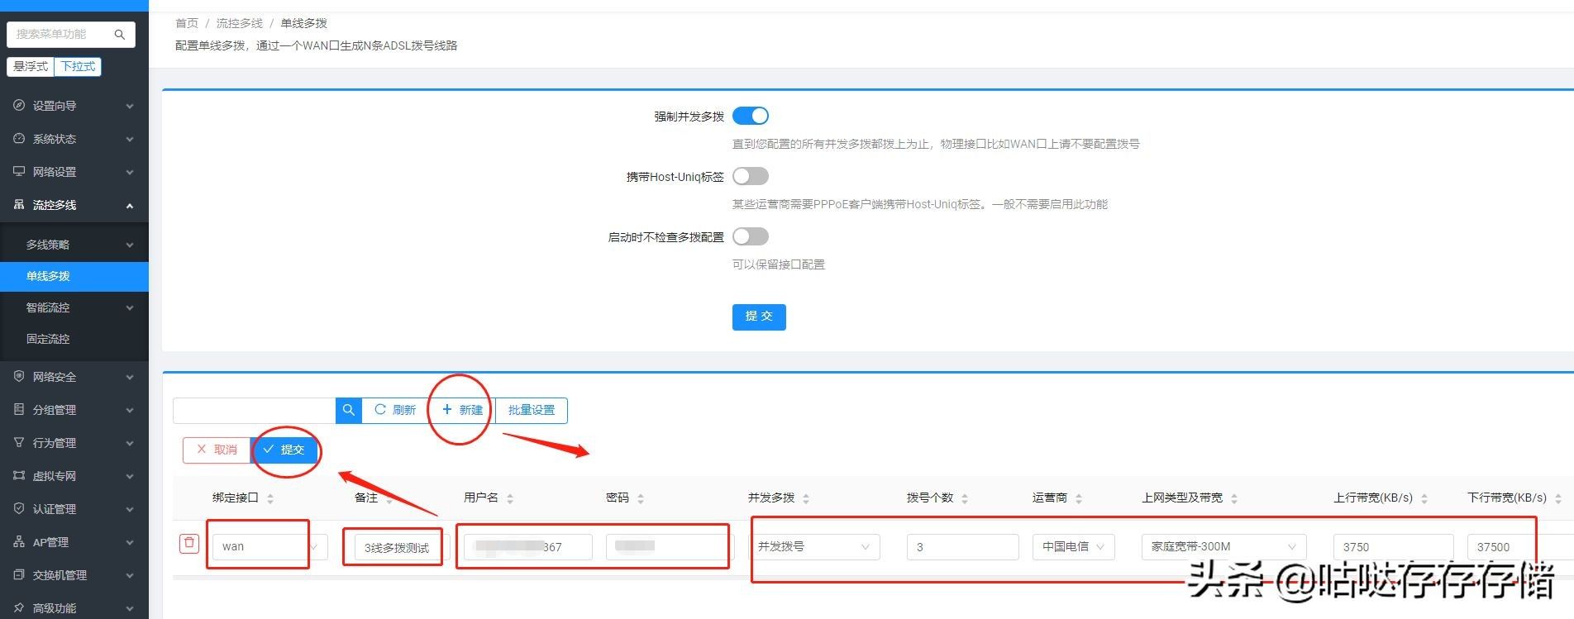
Task: Sort the 运营商 column using its arrows
Action: click(x=1079, y=498)
